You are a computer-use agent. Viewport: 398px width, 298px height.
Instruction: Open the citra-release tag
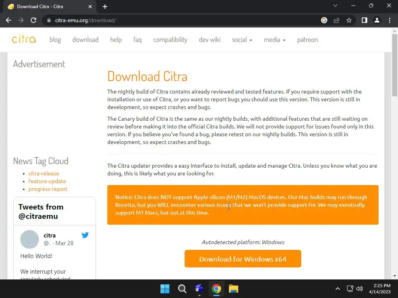pos(44,173)
